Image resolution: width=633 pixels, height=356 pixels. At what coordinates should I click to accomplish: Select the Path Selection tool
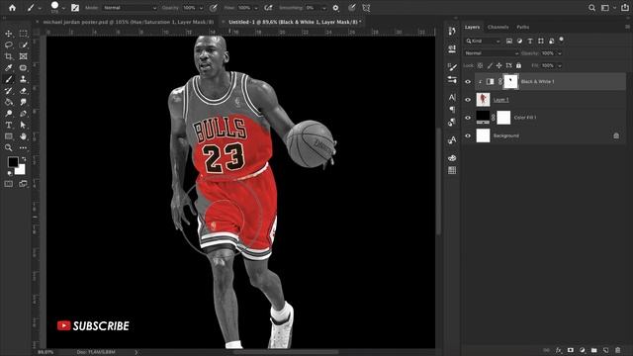click(23, 126)
